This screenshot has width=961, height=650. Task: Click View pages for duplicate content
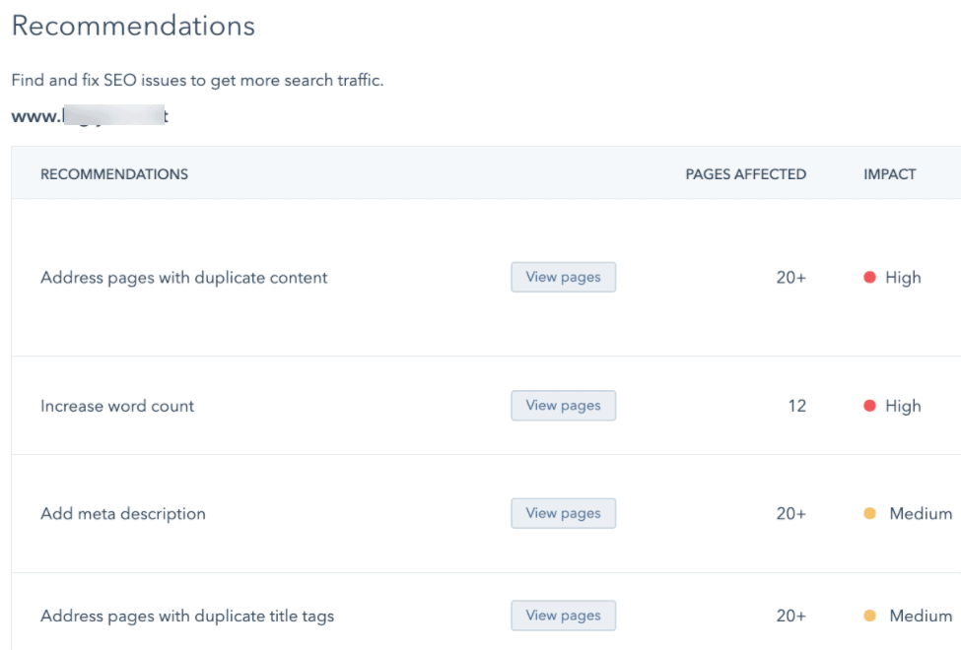tap(563, 278)
